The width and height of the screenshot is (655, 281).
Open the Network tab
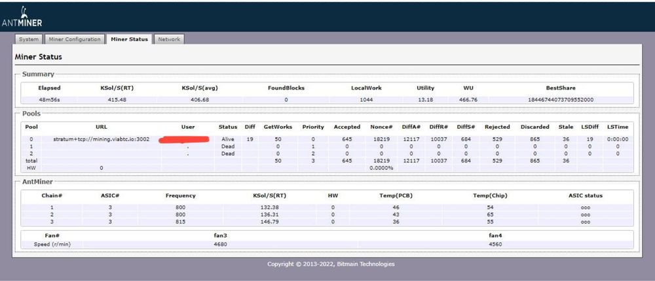click(x=169, y=39)
